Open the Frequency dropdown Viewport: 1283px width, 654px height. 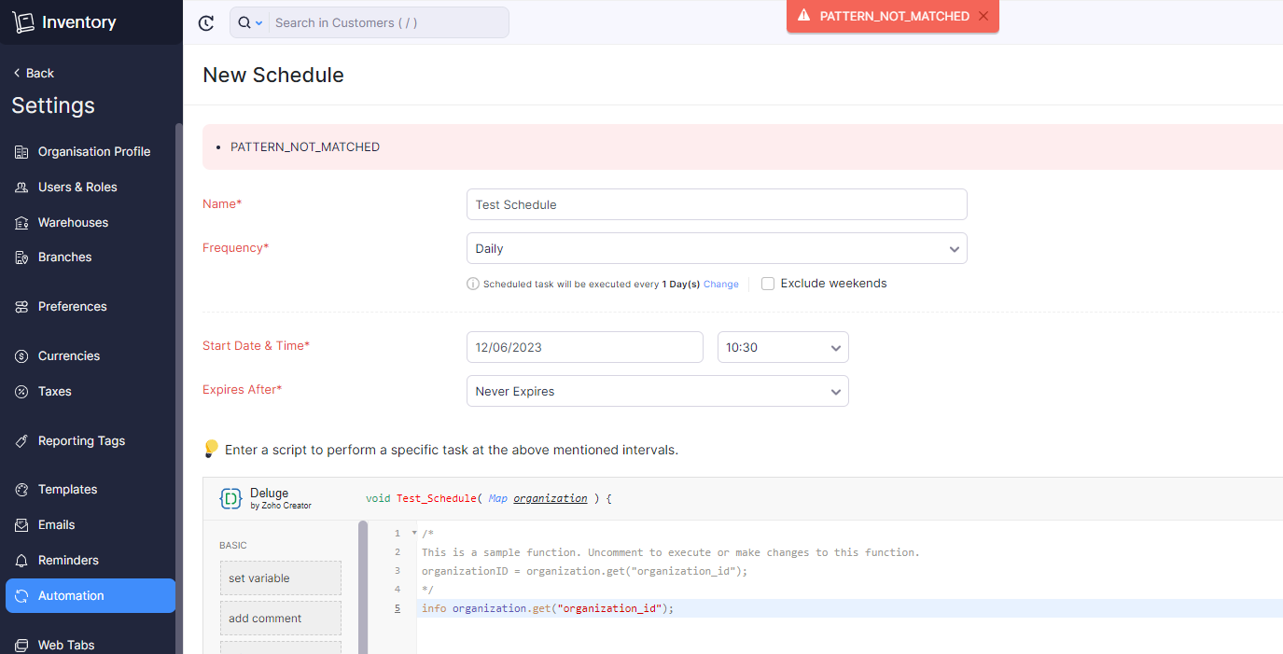tap(716, 249)
